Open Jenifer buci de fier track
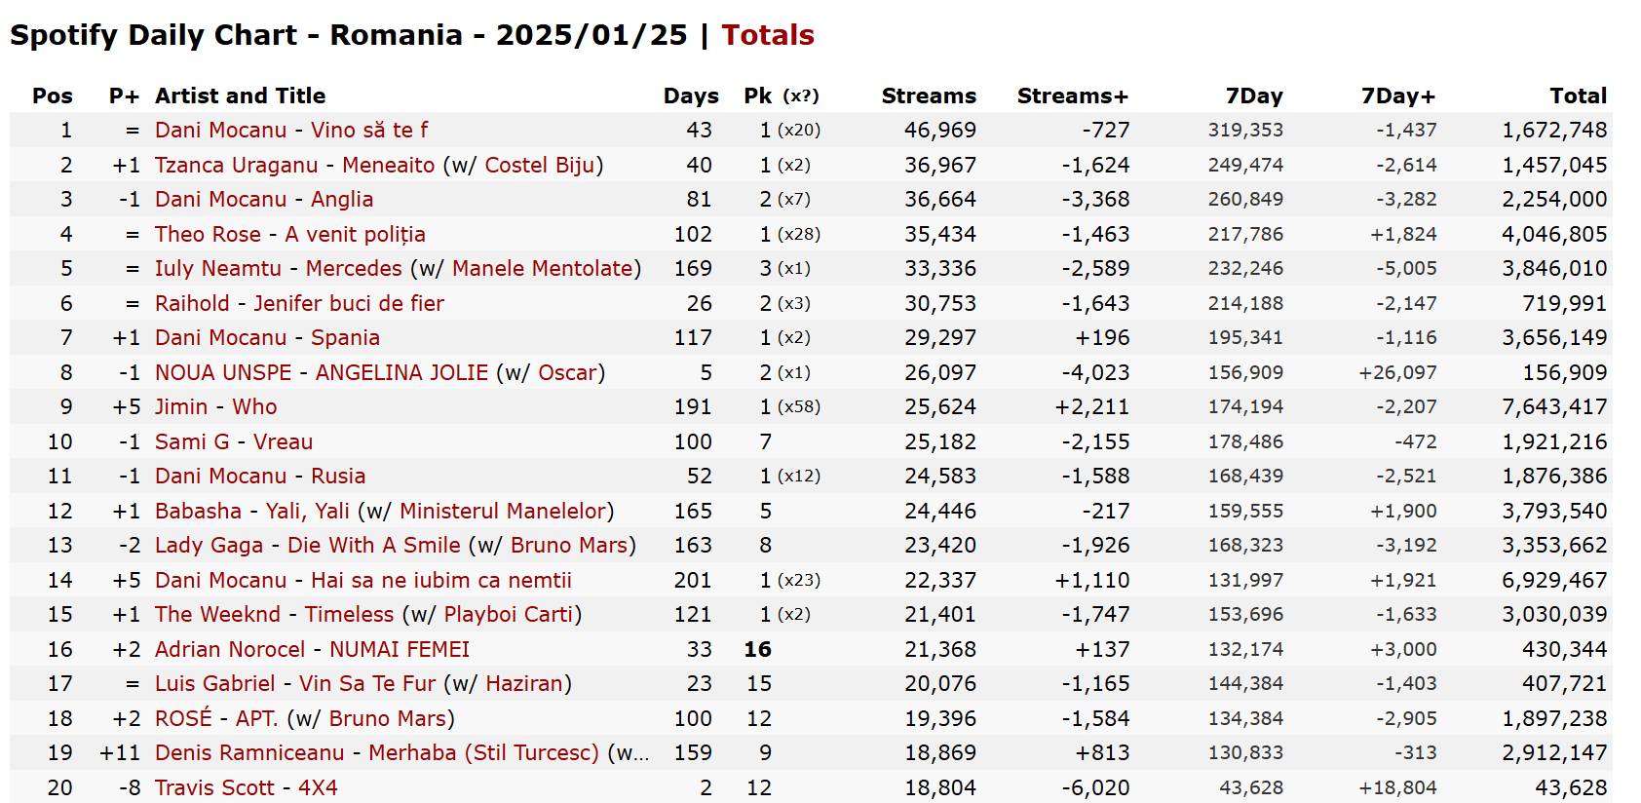 (348, 303)
